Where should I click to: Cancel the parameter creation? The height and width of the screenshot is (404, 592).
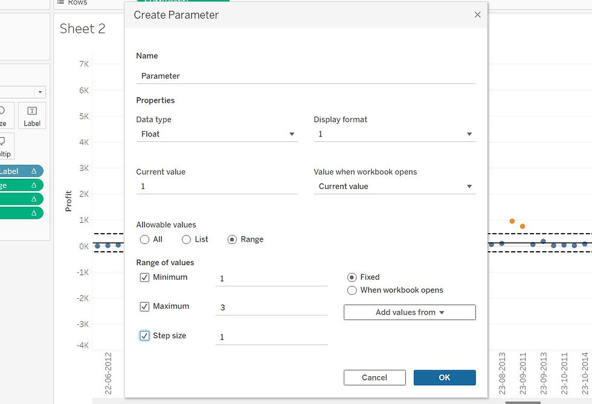(x=375, y=377)
